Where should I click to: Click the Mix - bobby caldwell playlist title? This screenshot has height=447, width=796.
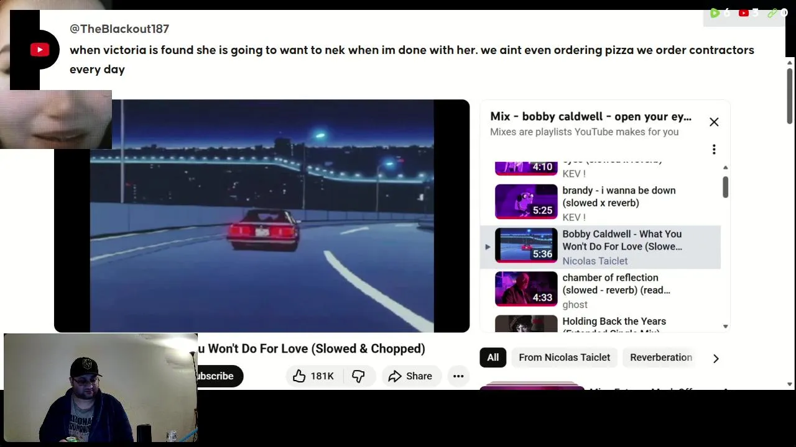pyautogui.click(x=591, y=116)
